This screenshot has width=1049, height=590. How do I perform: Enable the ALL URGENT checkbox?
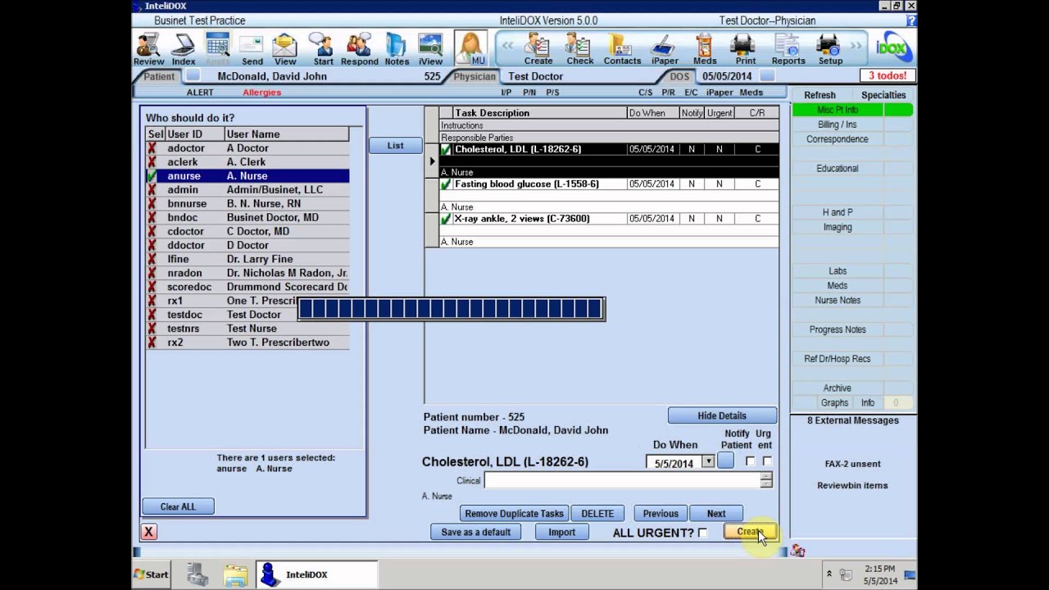pyautogui.click(x=702, y=533)
